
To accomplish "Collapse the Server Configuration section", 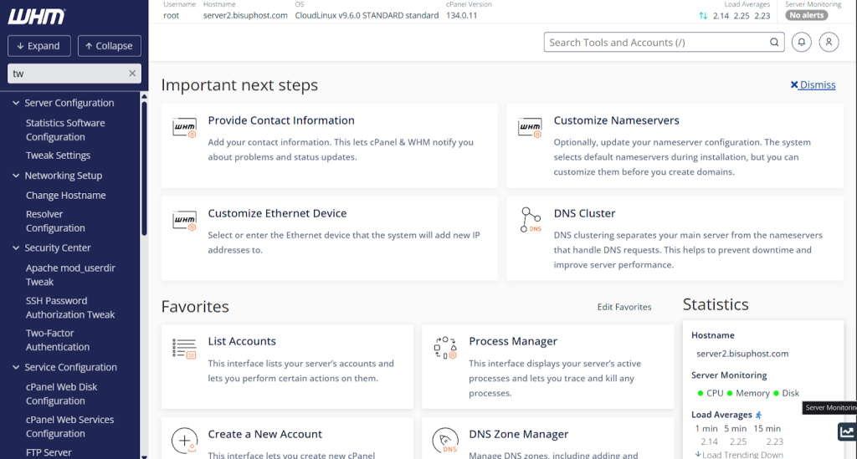I will pos(16,104).
